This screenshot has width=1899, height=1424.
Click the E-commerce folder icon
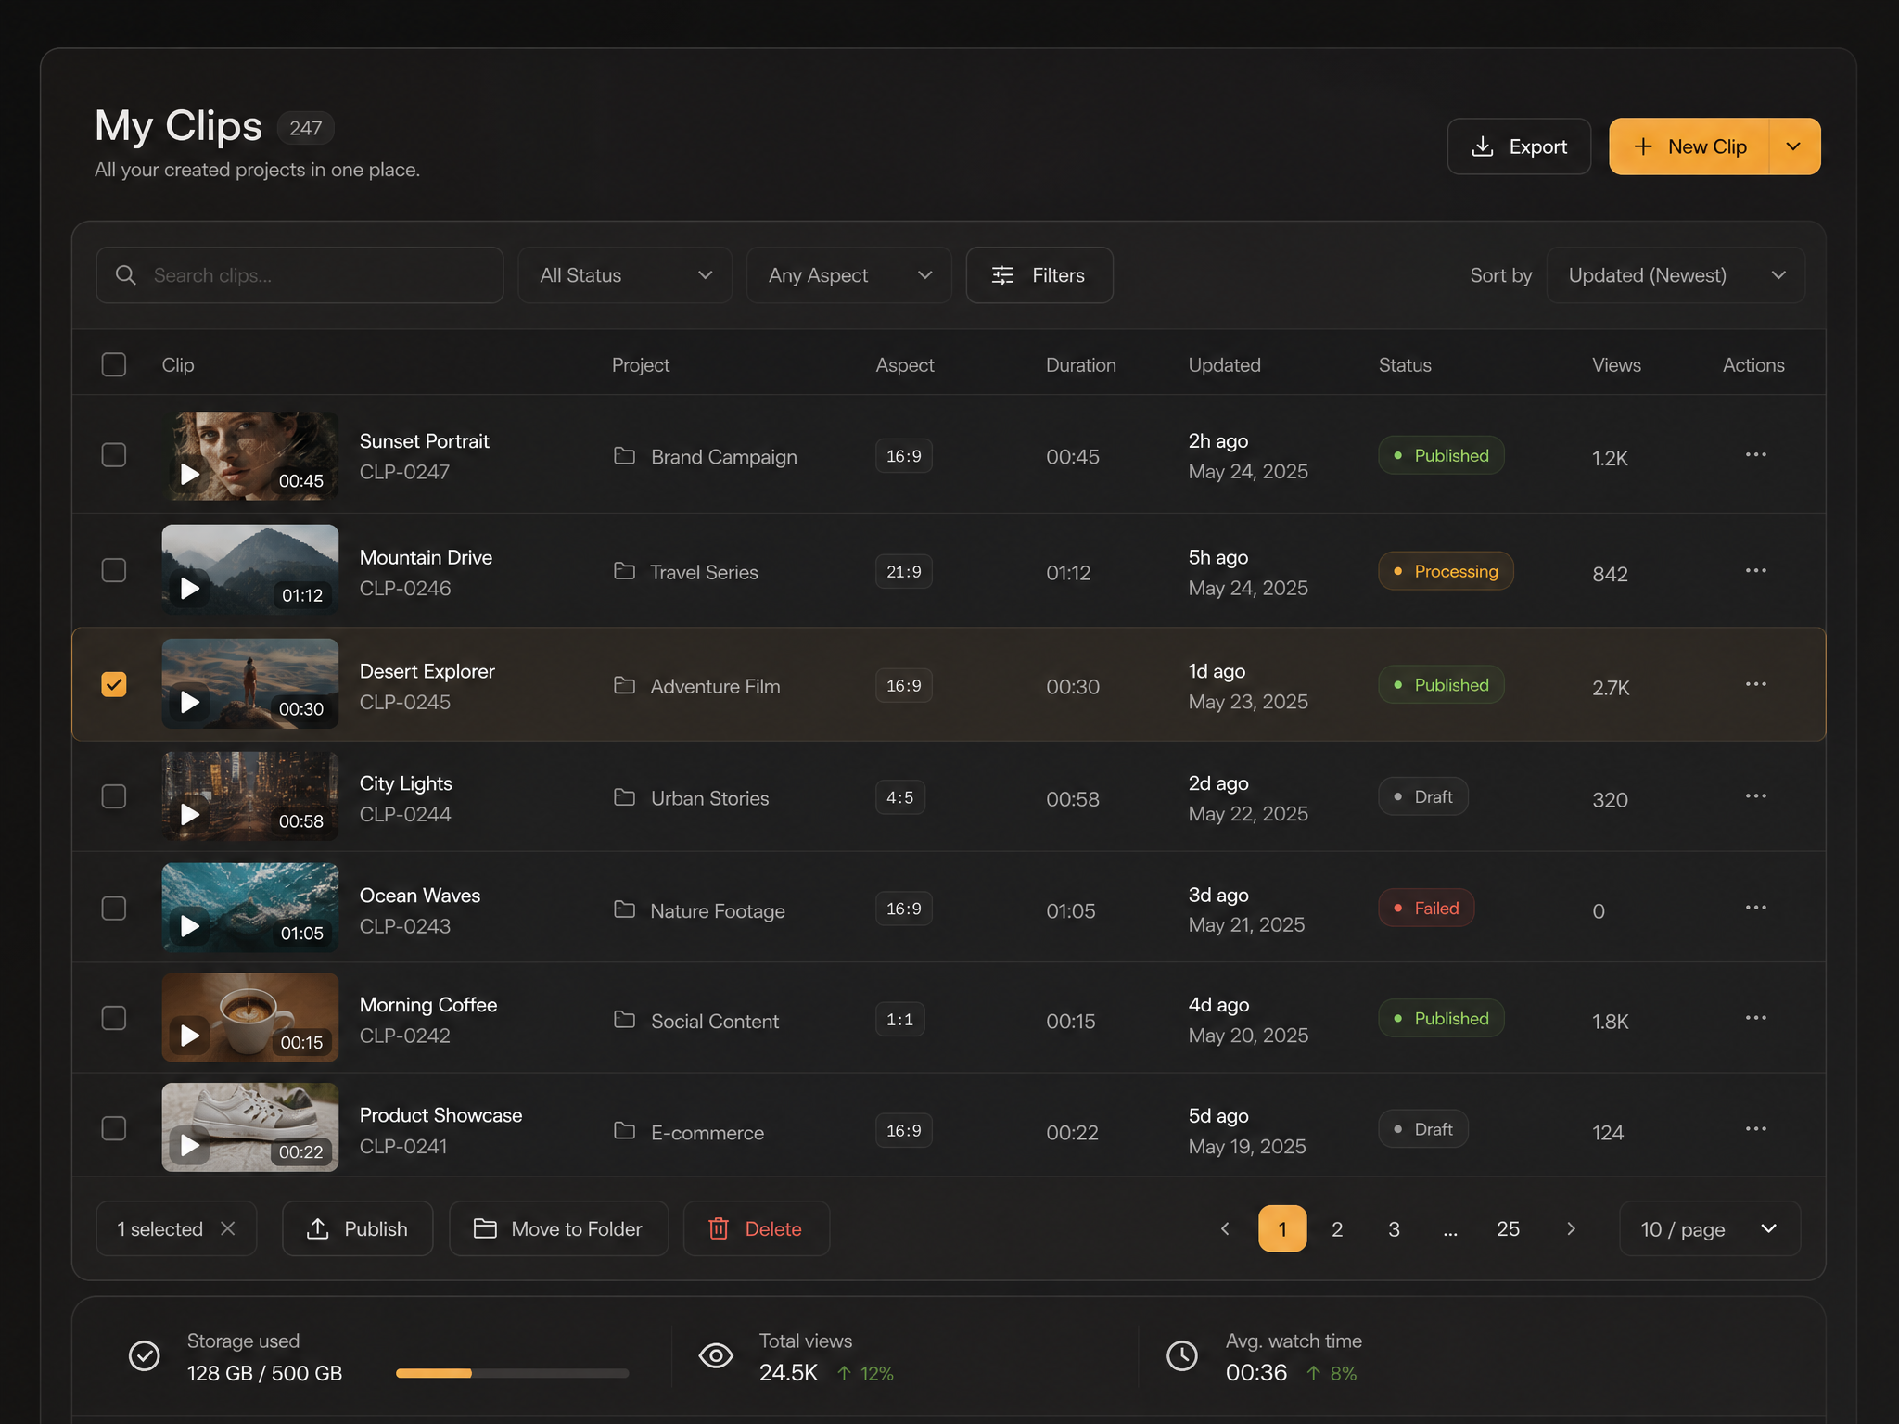[624, 1131]
